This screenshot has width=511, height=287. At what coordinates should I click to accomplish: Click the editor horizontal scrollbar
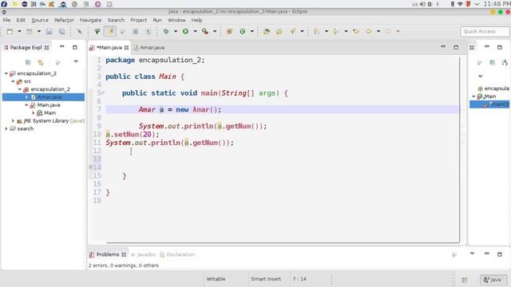click(283, 242)
